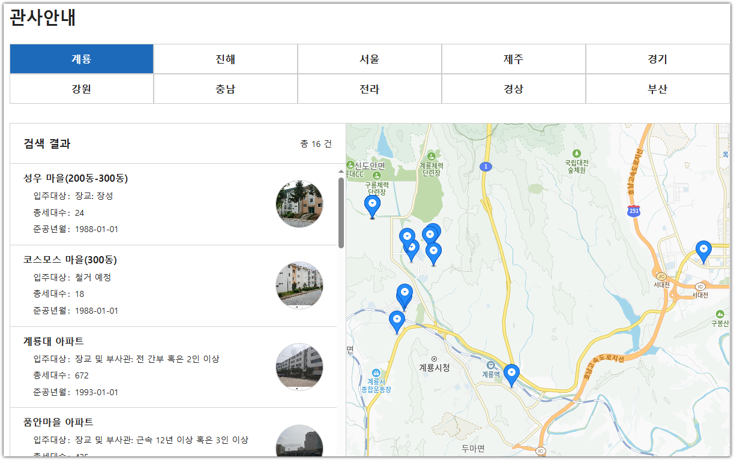734x460 pixels.
Task: Click the 입주대상: 장교: 장성 text
Action: pyautogui.click(x=73, y=196)
